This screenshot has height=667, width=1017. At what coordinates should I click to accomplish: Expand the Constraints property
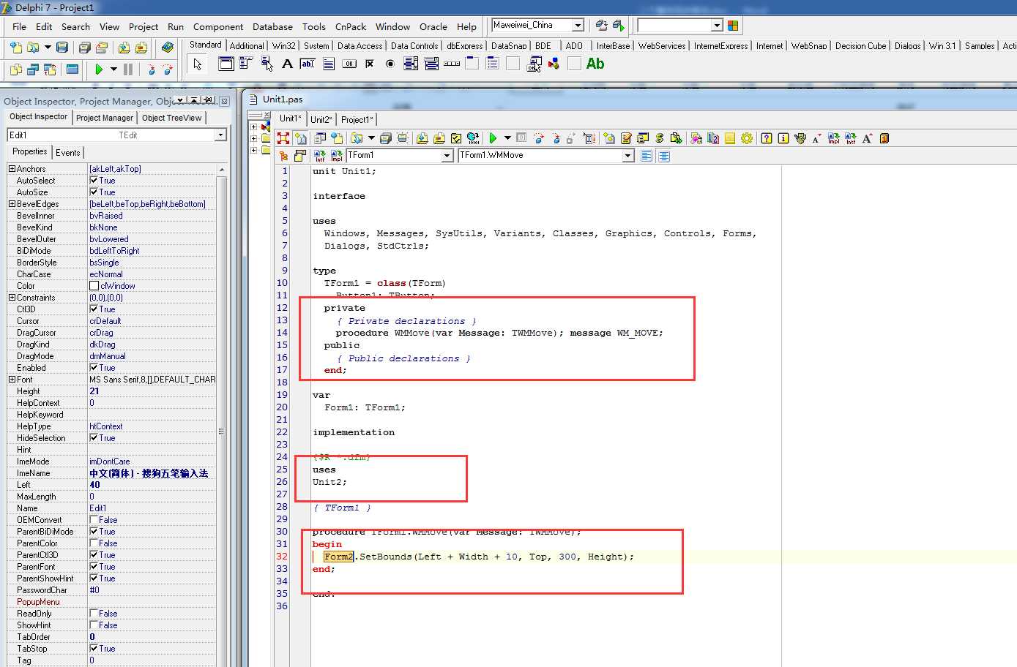pyautogui.click(x=12, y=298)
